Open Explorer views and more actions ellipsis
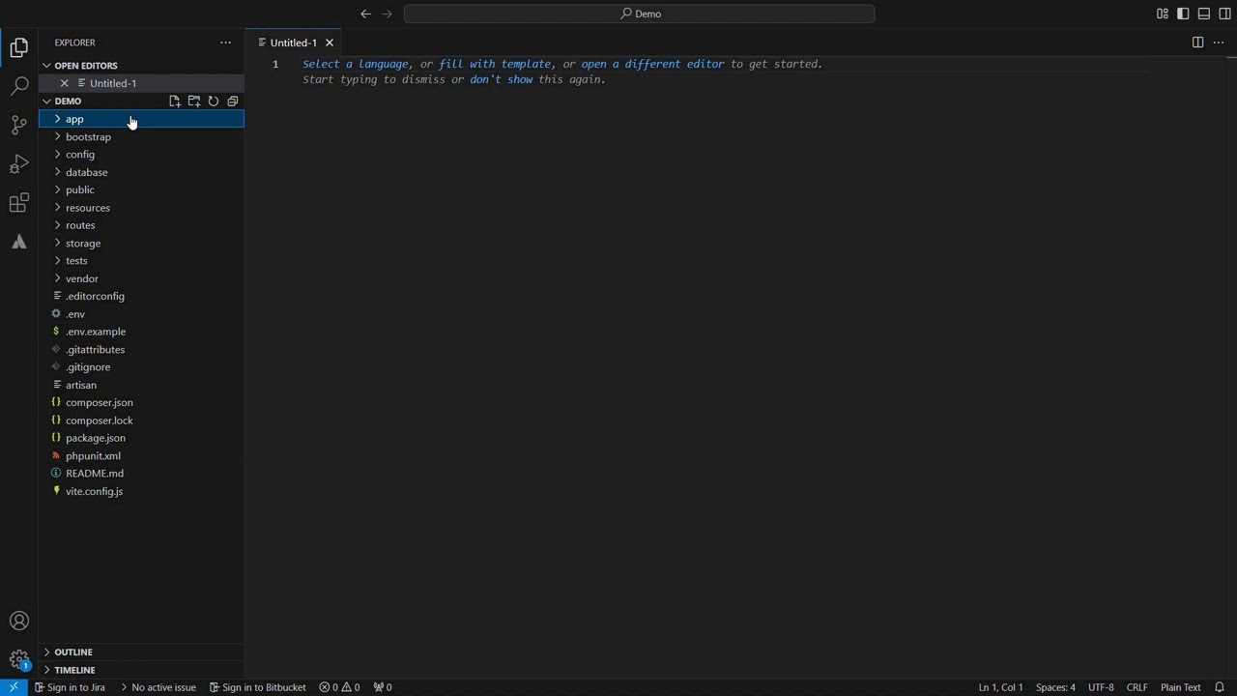This screenshot has height=696, width=1237. coord(225,43)
